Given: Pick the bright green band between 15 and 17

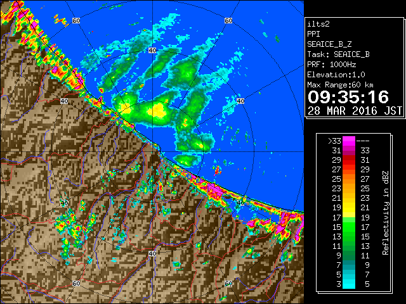Looking at the screenshot, I should click(x=349, y=227).
